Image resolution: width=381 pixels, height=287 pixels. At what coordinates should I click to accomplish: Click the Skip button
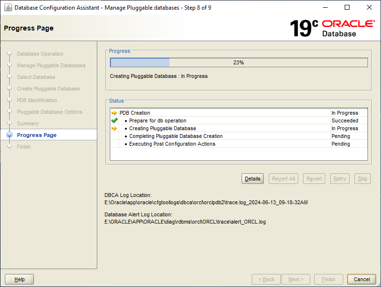[x=362, y=179]
